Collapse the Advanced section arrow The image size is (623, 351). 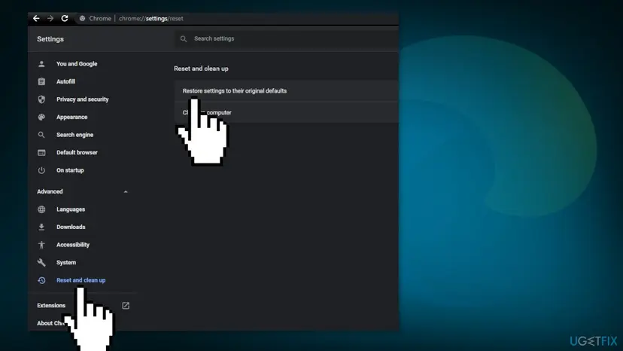pos(126,192)
